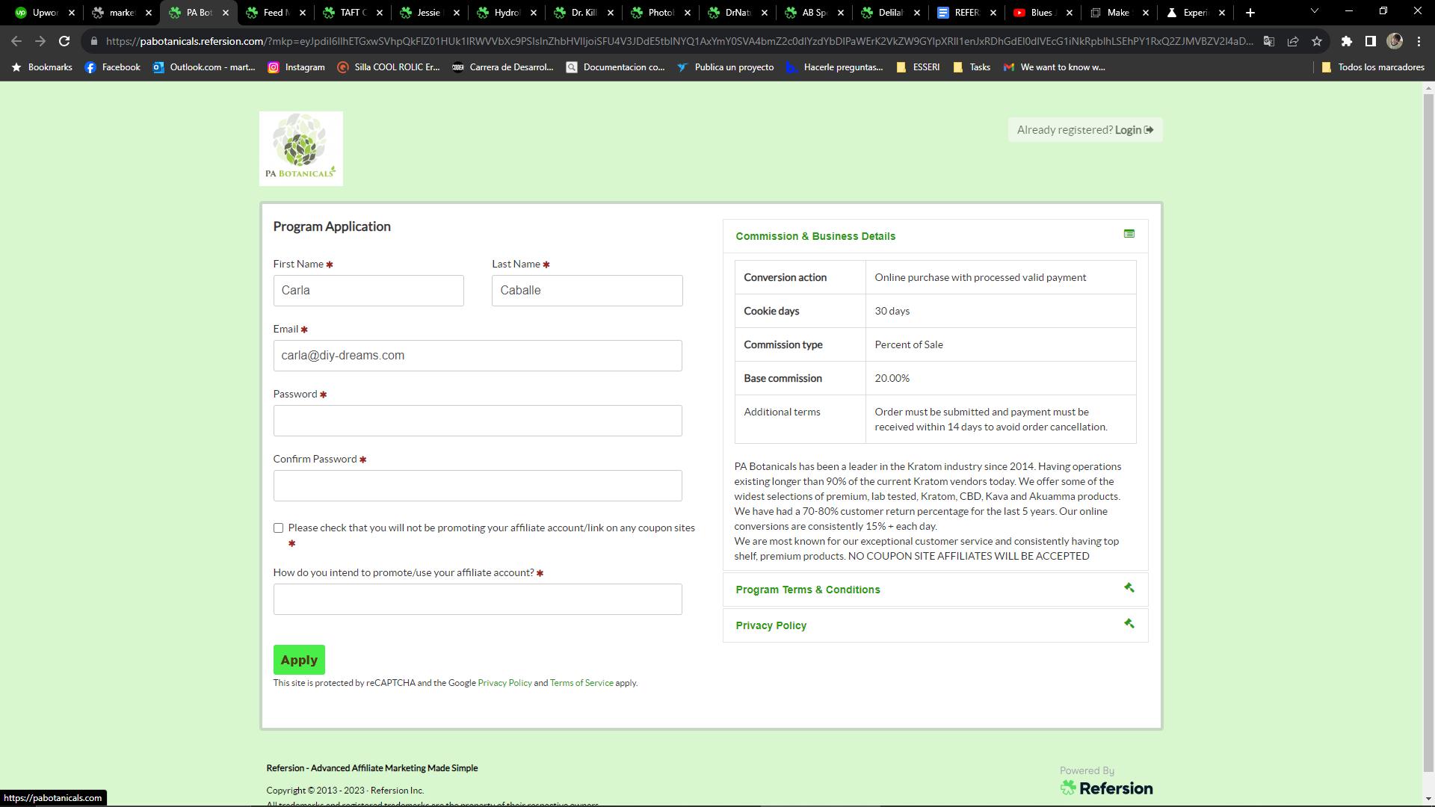
Task: Open the Terms of Service link
Action: coord(581,683)
